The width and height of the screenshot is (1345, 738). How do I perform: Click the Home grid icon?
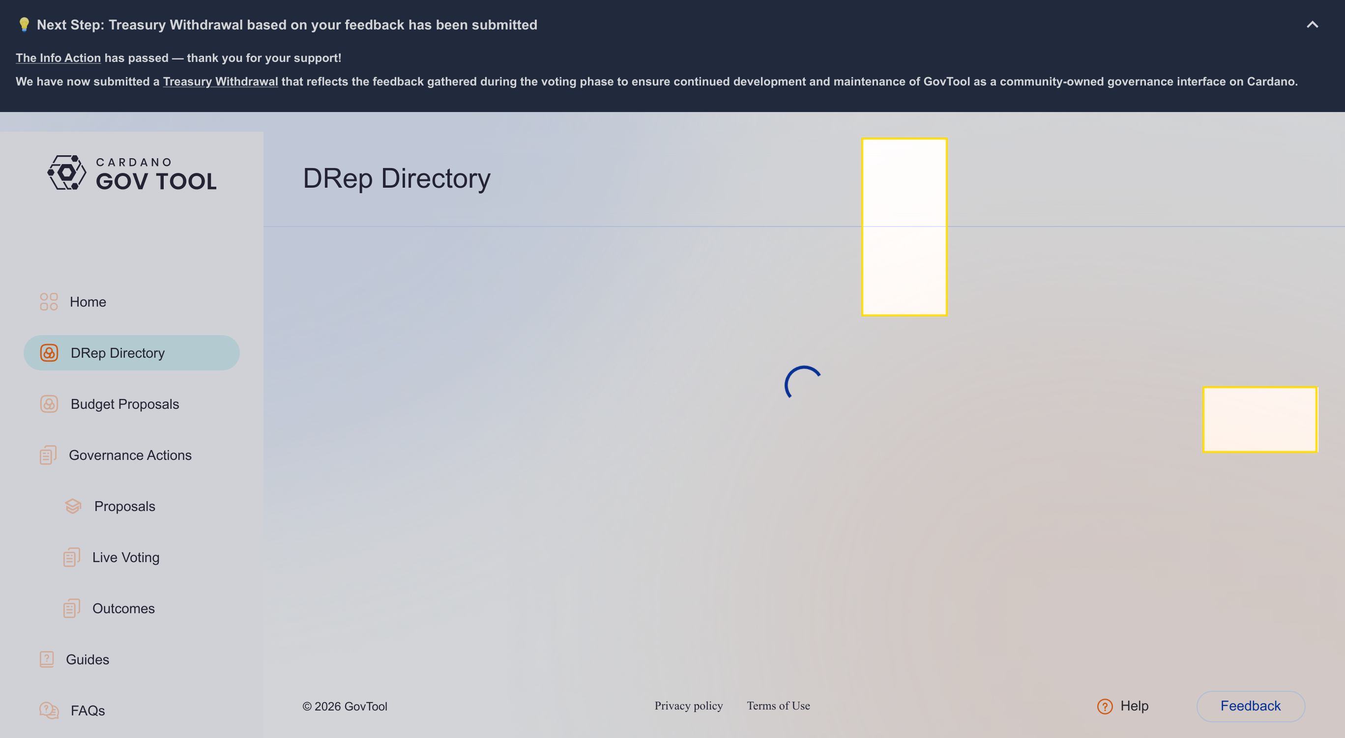(49, 302)
